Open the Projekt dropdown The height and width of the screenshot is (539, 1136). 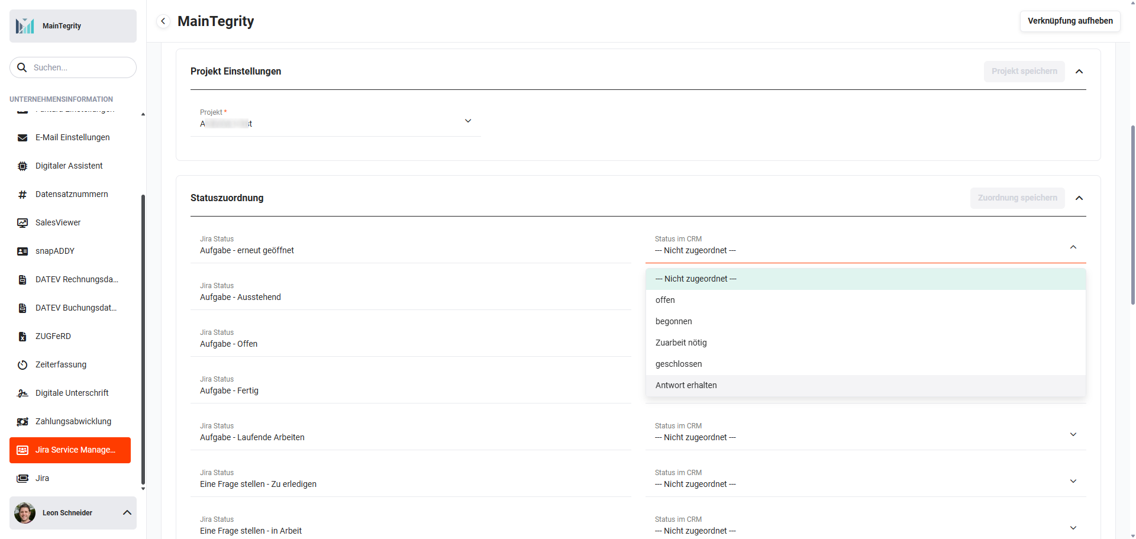(x=336, y=121)
